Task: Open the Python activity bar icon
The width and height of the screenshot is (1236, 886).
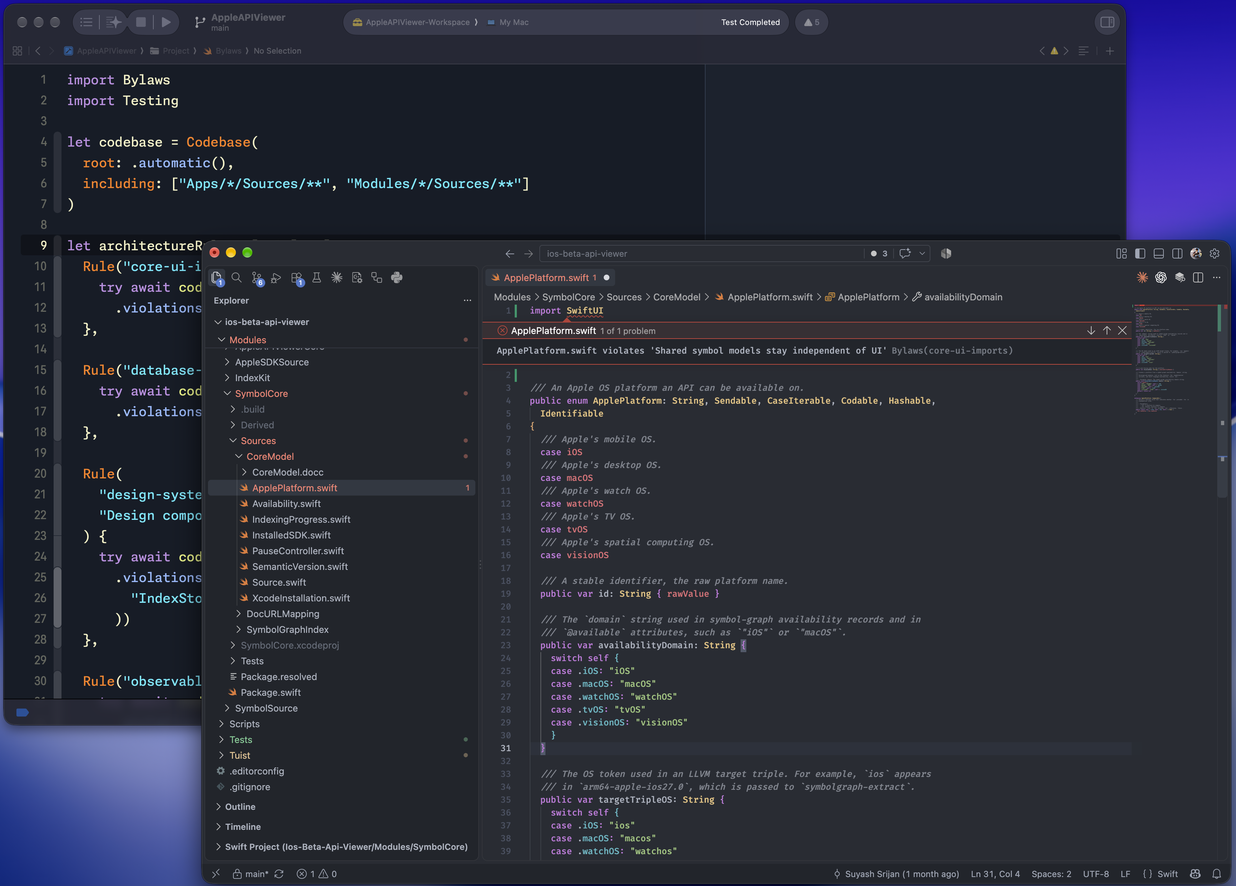Action: pyautogui.click(x=397, y=277)
